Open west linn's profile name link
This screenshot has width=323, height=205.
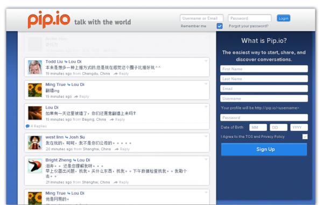pos(54,137)
